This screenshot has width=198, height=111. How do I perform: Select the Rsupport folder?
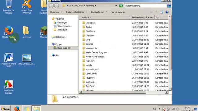(88, 78)
